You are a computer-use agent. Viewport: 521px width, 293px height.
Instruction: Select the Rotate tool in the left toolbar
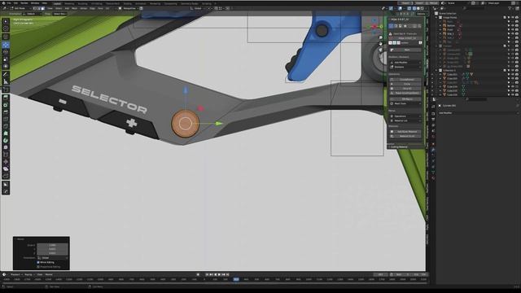[6, 52]
